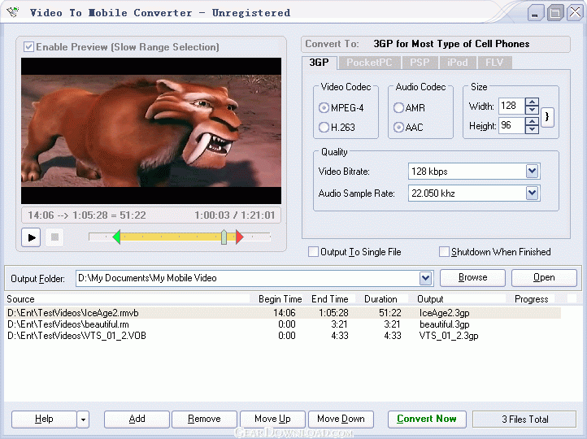
Task: Decrease Height with the down arrow
Action: click(532, 129)
